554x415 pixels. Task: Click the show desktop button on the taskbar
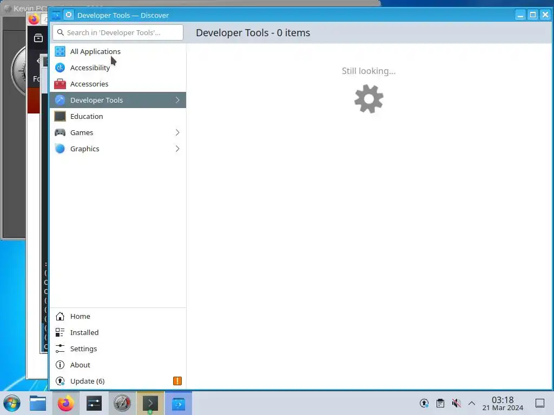[540, 403]
